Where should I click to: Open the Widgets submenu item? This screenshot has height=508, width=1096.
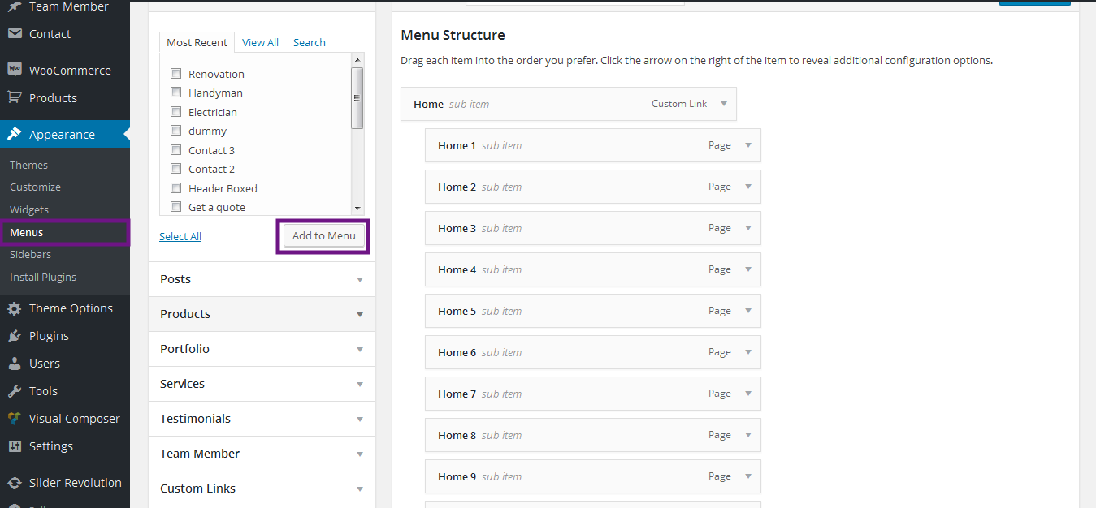pyautogui.click(x=29, y=209)
